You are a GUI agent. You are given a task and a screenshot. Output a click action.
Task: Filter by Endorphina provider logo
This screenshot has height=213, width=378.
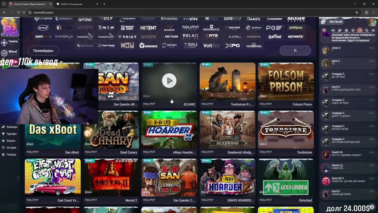click(x=127, y=18)
